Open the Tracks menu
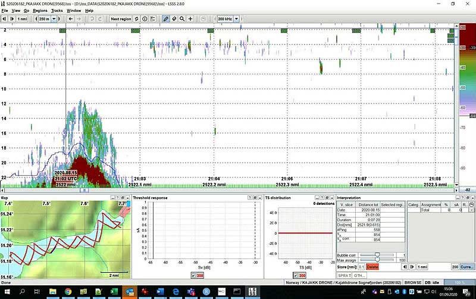476x299 pixels. pos(57,11)
